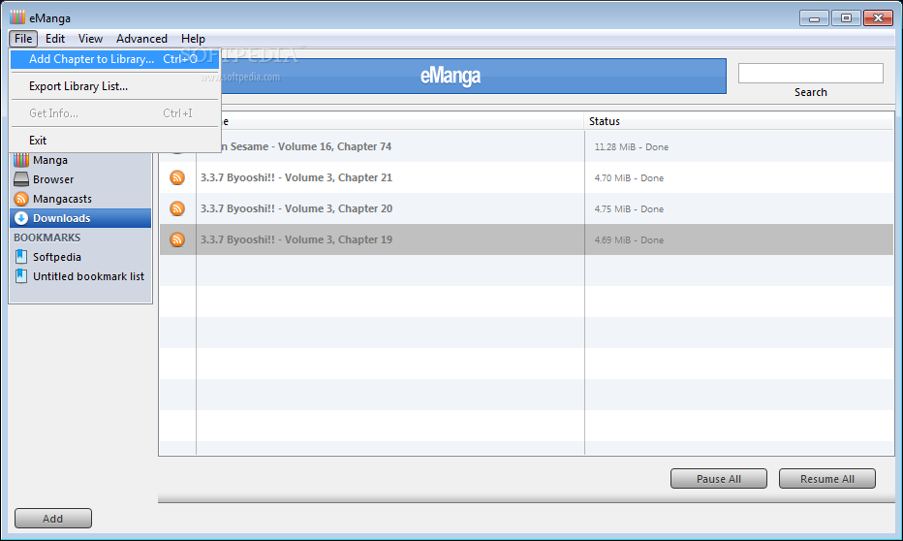The height and width of the screenshot is (541, 903).
Task: Click RSS icon beside Byooshi Chapter 21
Action: coord(177,177)
